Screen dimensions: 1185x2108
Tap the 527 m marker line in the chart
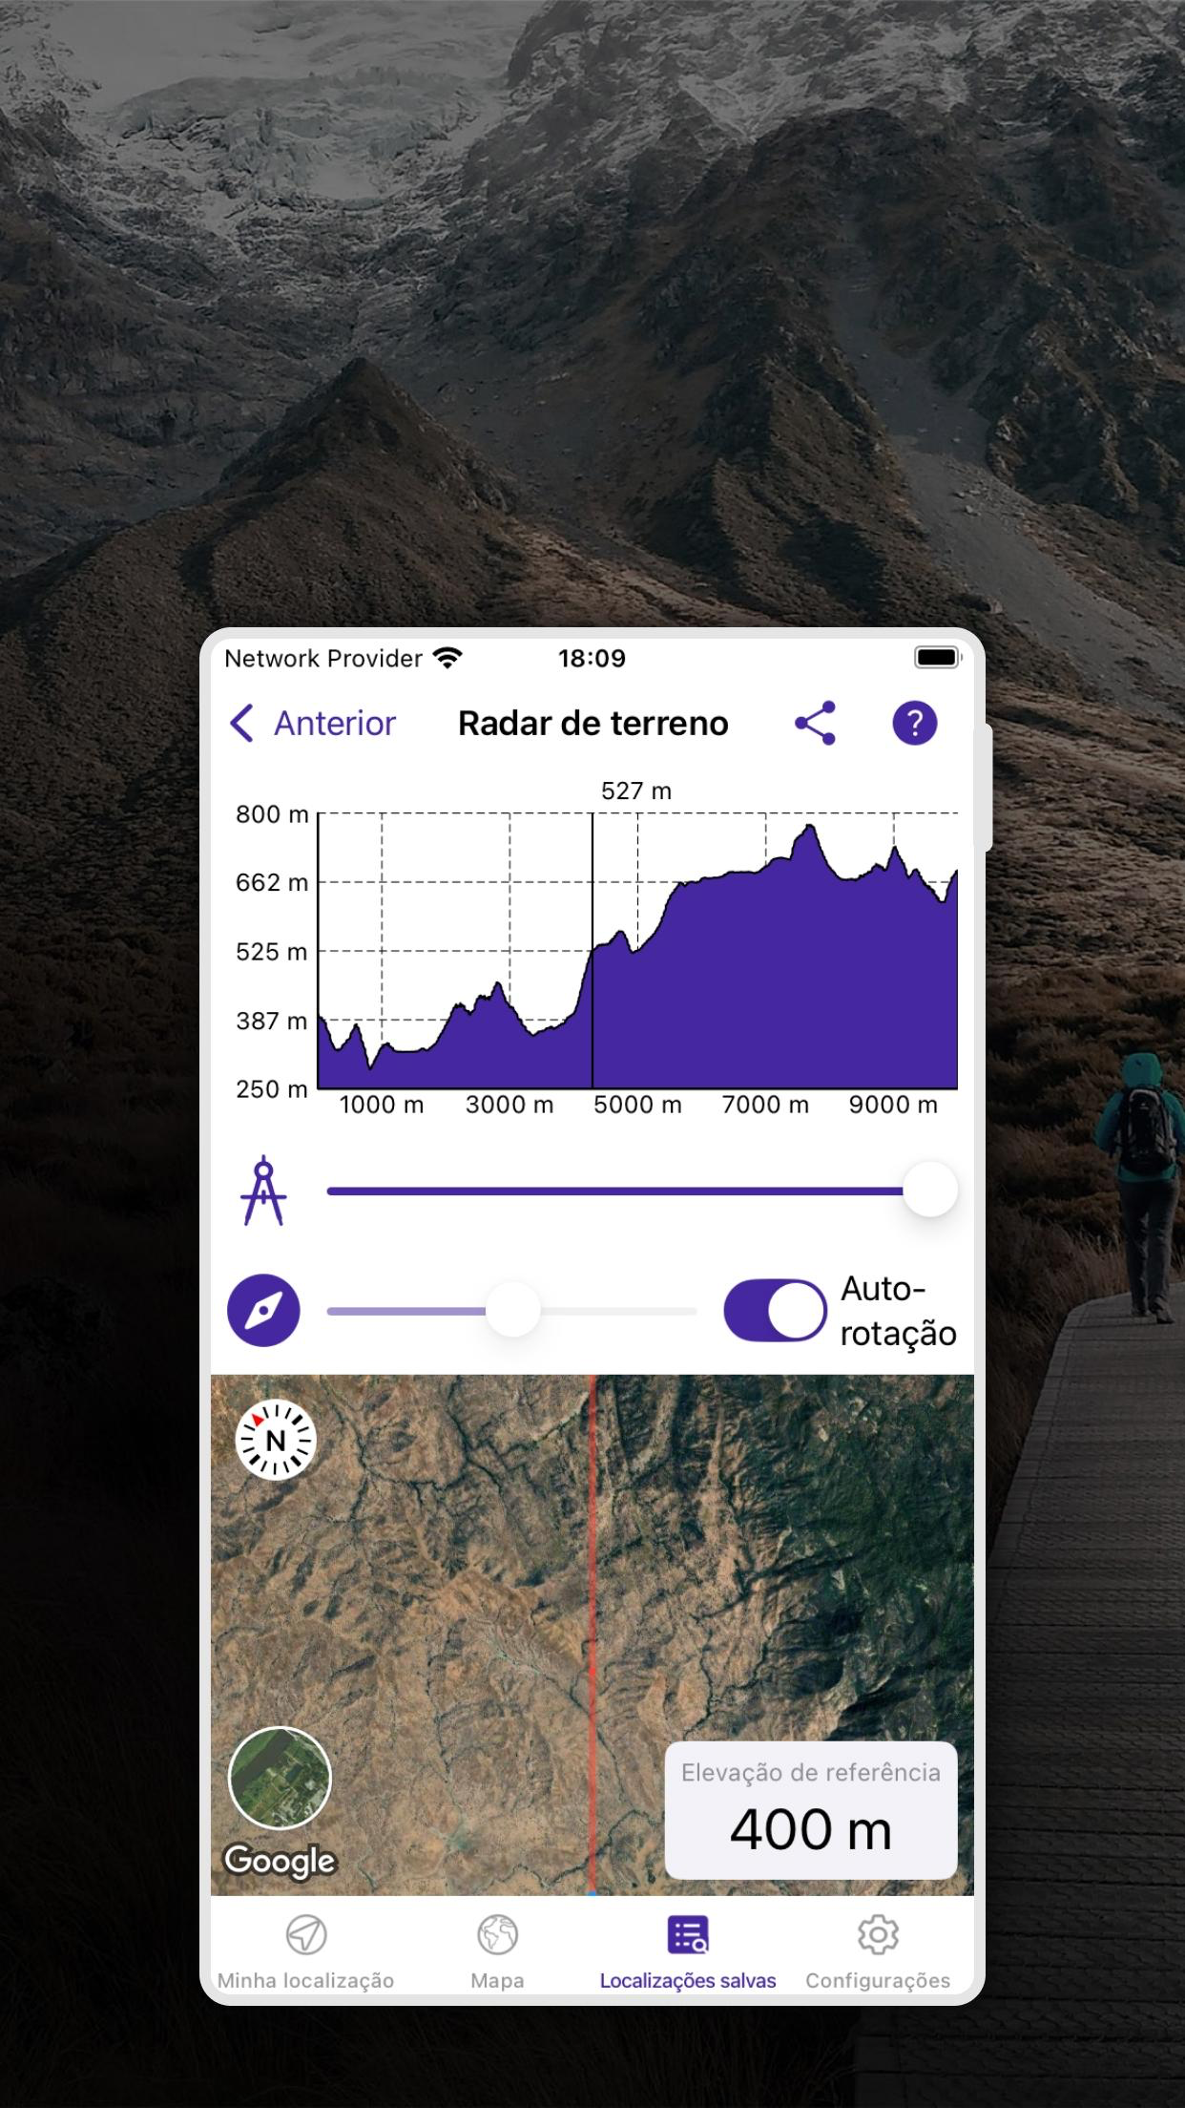tap(592, 950)
